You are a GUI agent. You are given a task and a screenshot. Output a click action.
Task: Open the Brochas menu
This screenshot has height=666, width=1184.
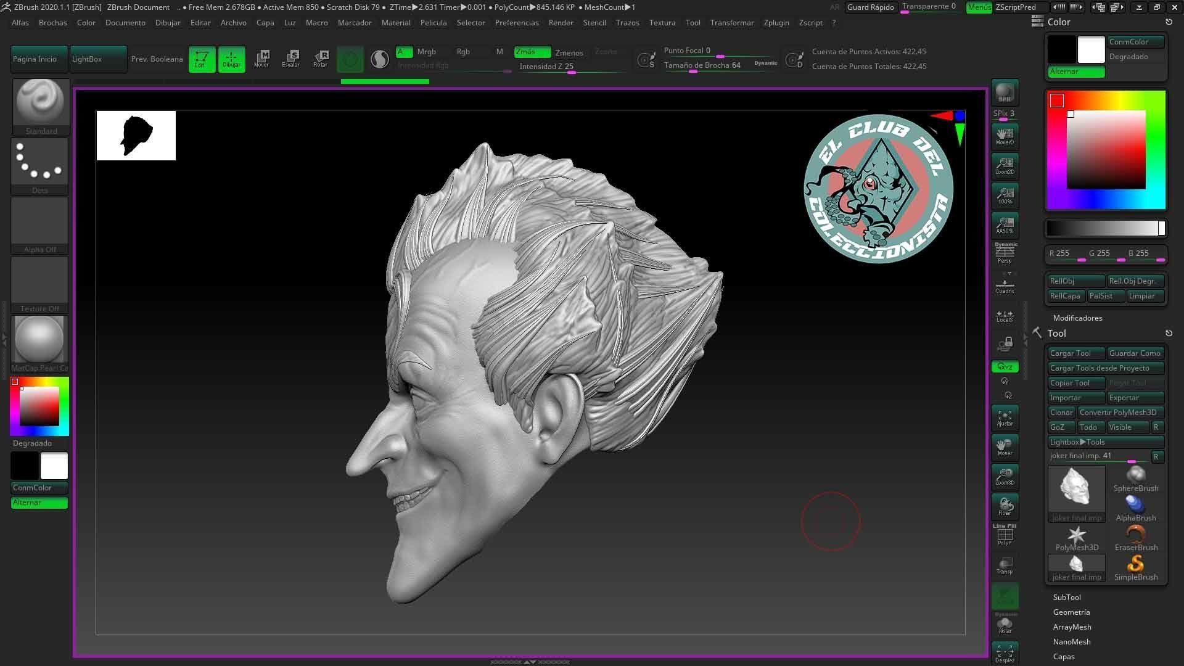[52, 22]
